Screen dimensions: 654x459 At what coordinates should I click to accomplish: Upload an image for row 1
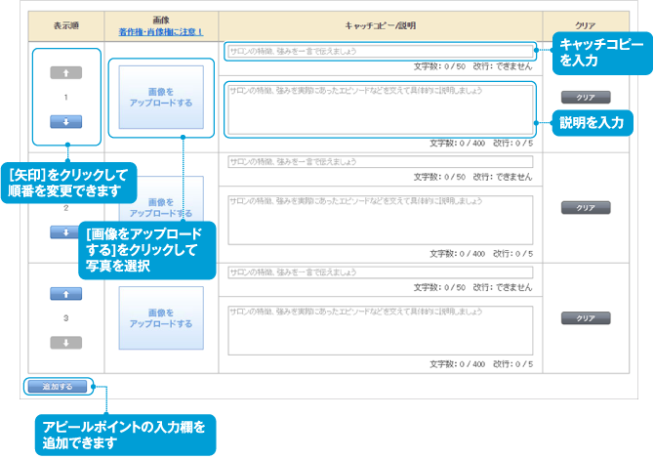click(161, 98)
